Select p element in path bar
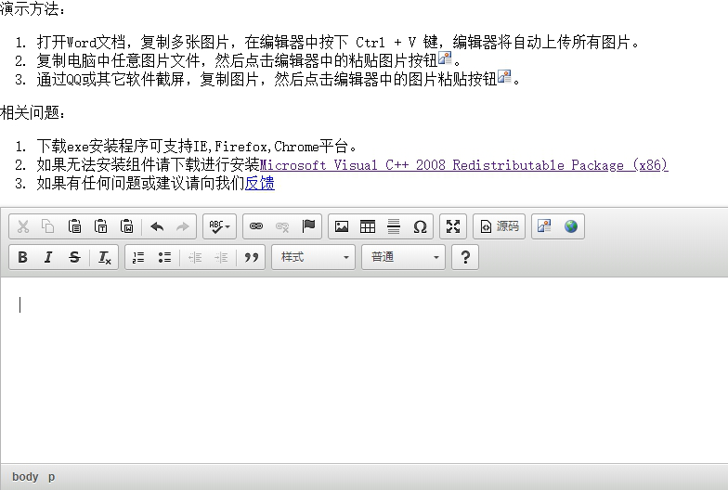Viewport: 728px width, 490px height. point(52,477)
